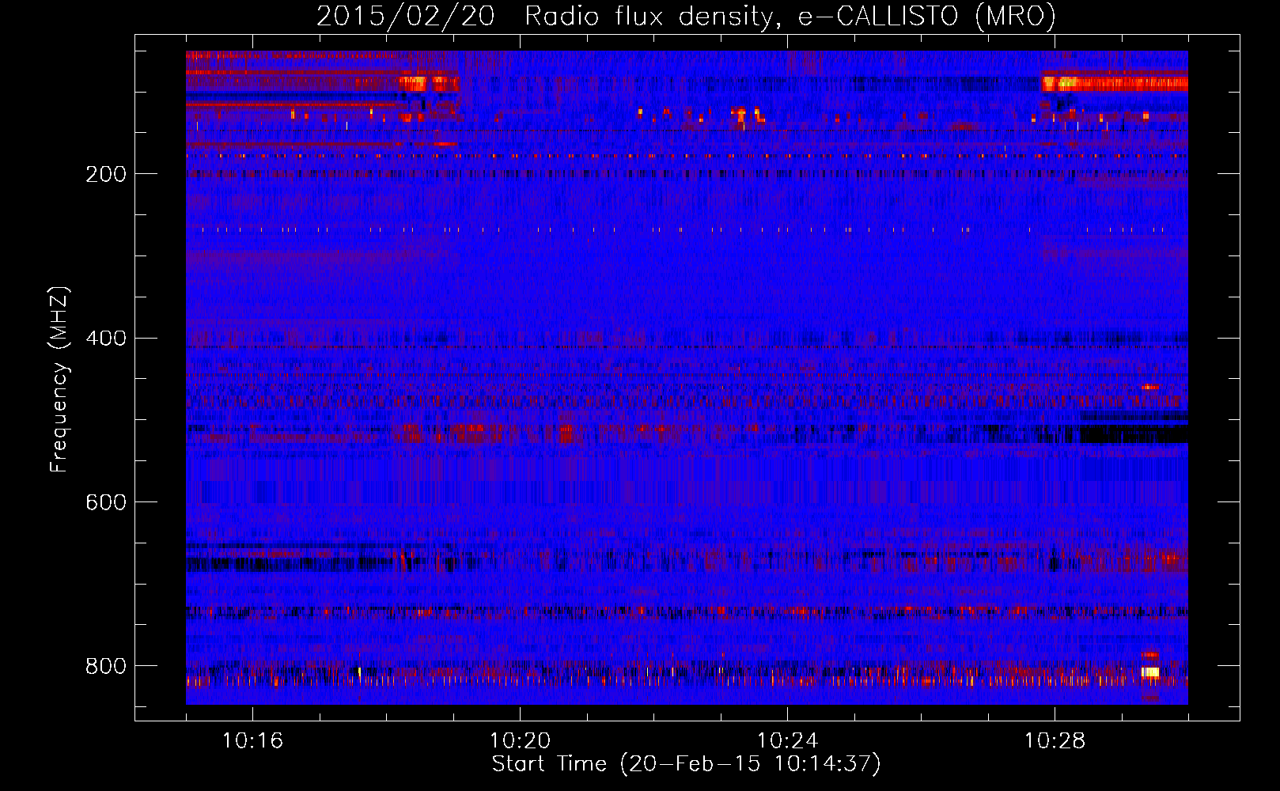Image resolution: width=1280 pixels, height=791 pixels.
Task: Click the 'Frequency (MHZ)' y-axis label
Action: [59, 379]
